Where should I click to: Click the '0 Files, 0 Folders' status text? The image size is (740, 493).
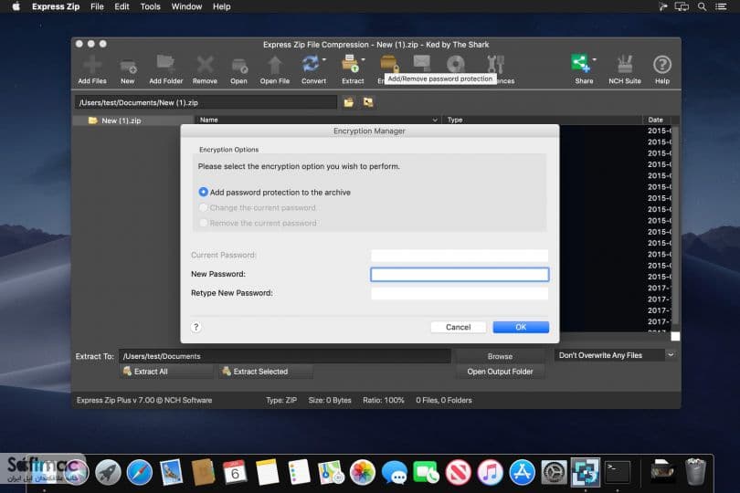[x=444, y=400]
